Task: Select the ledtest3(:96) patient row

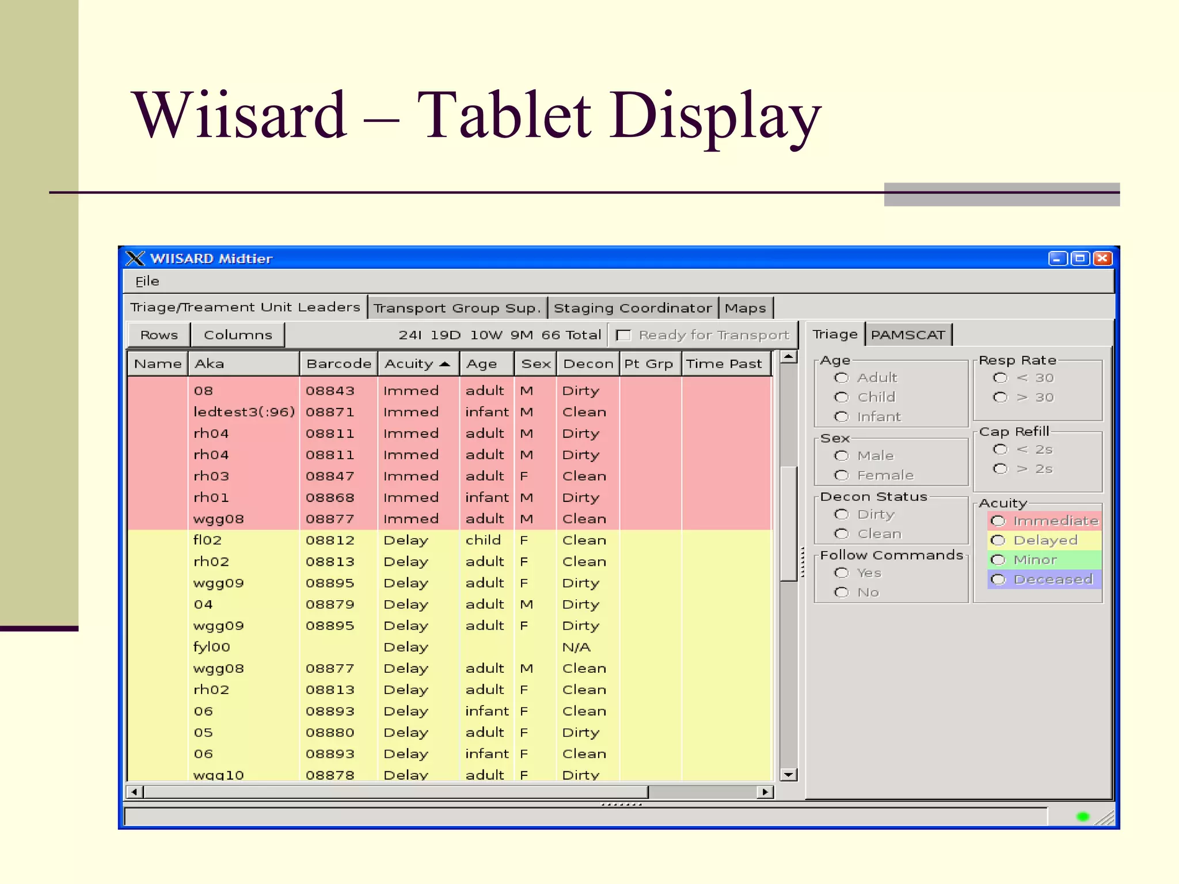Action: 449,412
